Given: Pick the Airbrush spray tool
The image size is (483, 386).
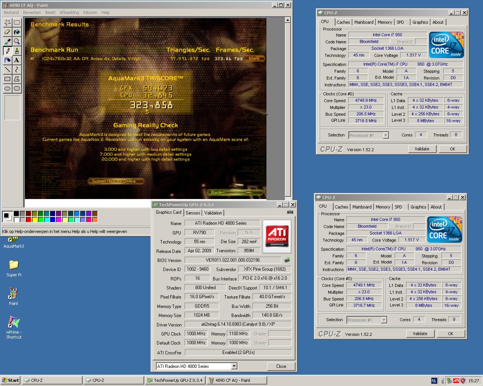Looking at the screenshot, I should pos(7,60).
